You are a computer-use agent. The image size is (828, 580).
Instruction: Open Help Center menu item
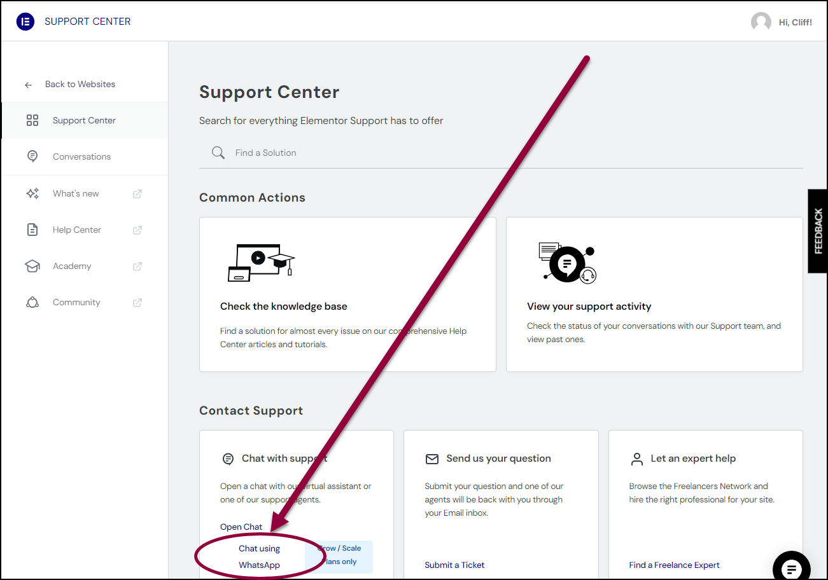(85, 230)
